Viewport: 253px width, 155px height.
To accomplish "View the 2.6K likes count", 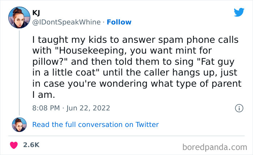I will (31, 145).
